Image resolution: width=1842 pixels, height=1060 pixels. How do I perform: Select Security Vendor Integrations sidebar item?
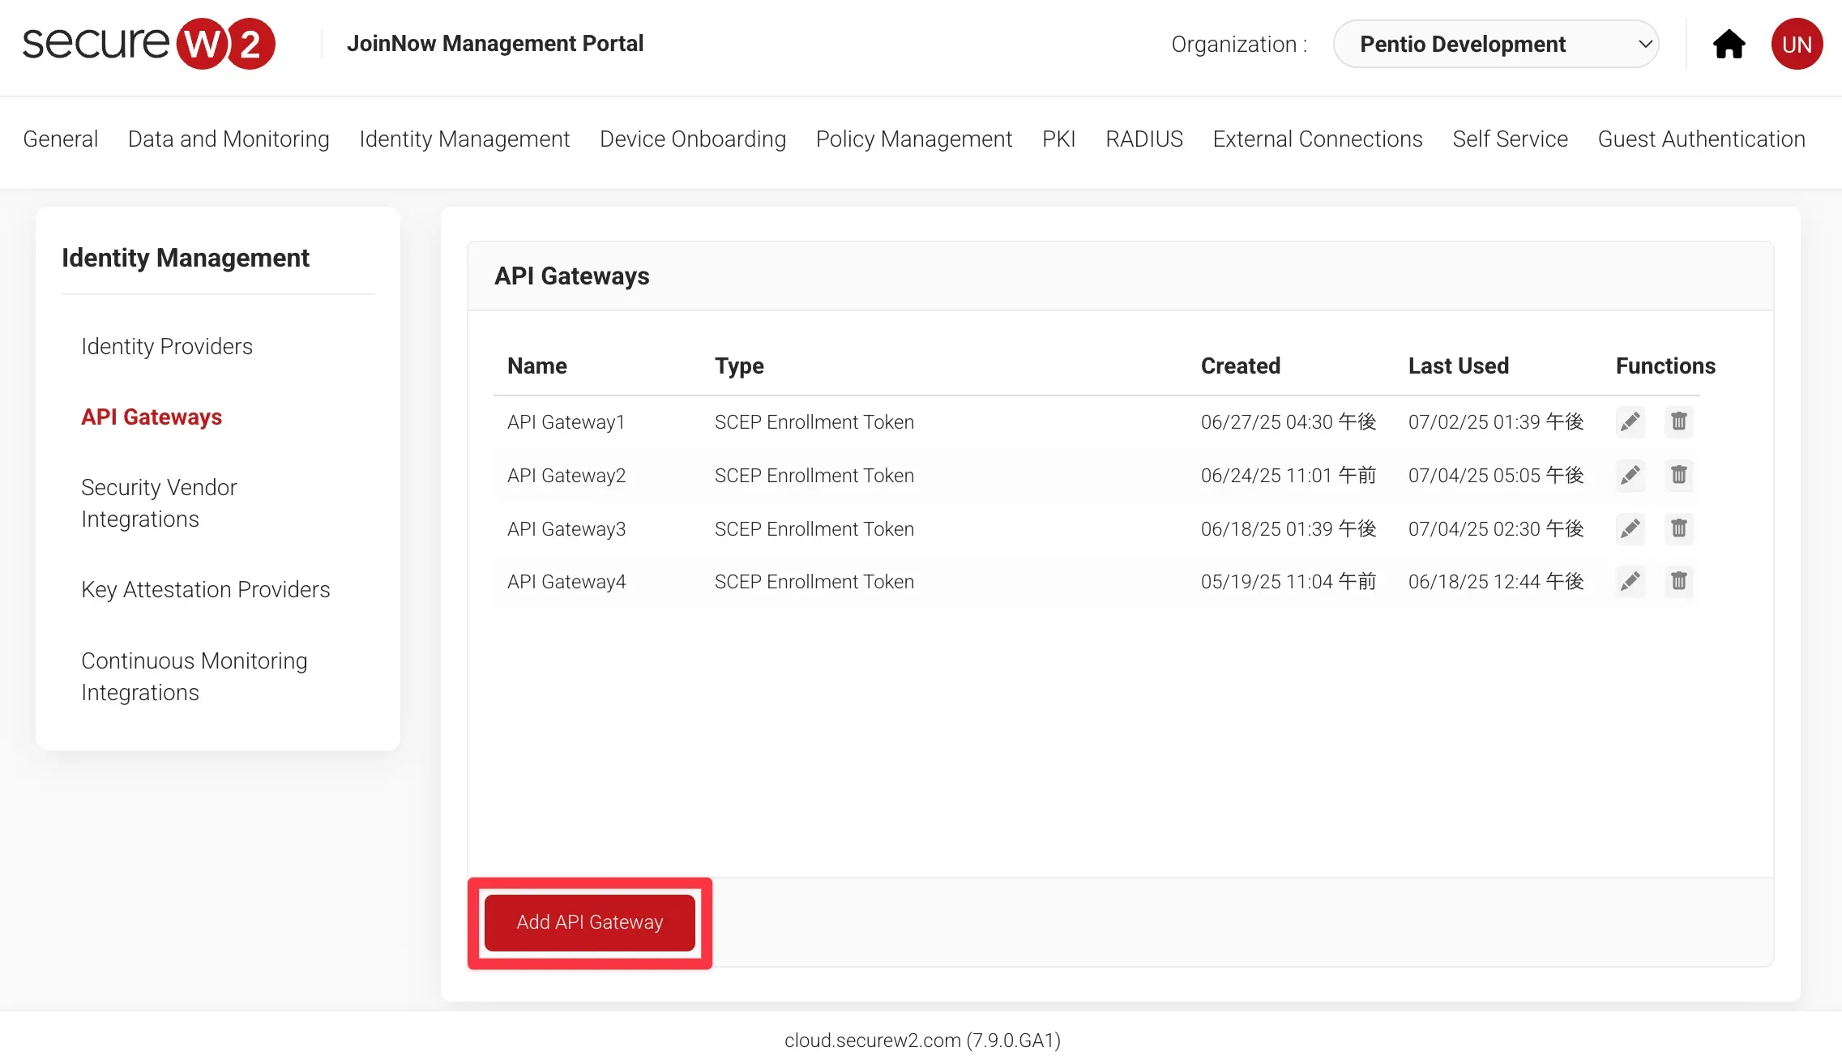tap(159, 502)
